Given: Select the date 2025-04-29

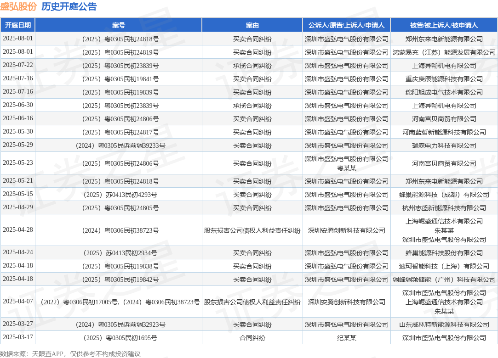Looking at the screenshot, I should click(x=18, y=207).
